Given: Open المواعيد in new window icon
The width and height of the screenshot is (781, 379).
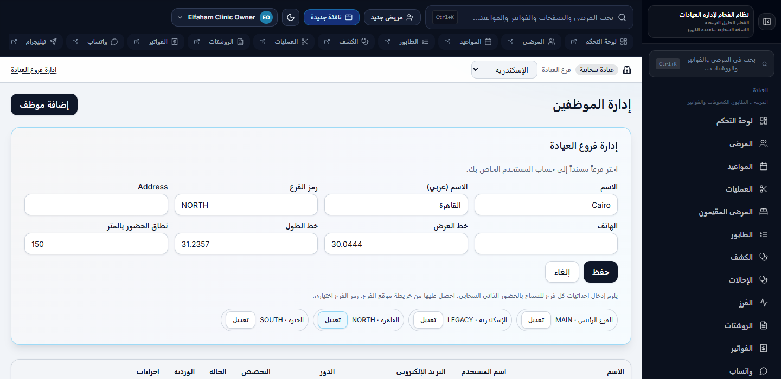Looking at the screenshot, I should tap(447, 42).
